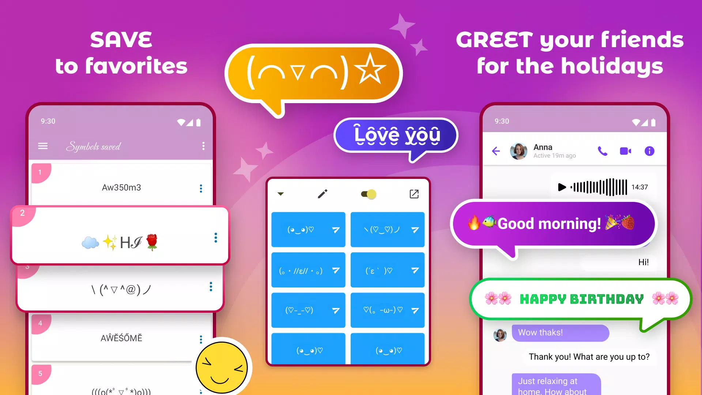
Task: Click the three-dot menu on item 2 saved symbol
Action: pyautogui.click(x=216, y=238)
